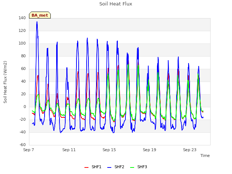Toggle SHF2 series via legend label
232x174 pixels.
coord(119,167)
